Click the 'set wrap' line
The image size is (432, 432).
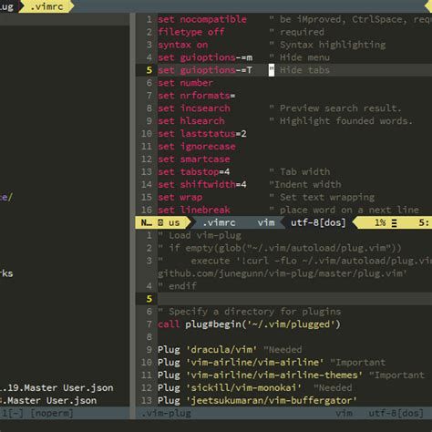pyautogui.click(x=180, y=198)
